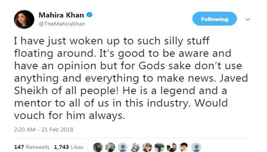Click the blue verified badge
Screen dimensions: 267x152
pyautogui.click(x=88, y=15)
